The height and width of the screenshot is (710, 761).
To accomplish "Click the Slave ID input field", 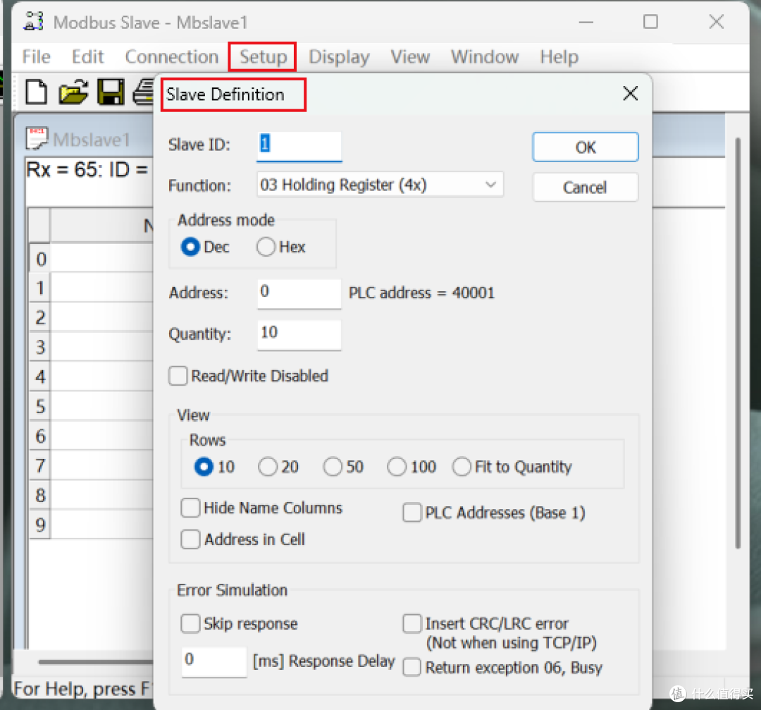I will pos(299,146).
